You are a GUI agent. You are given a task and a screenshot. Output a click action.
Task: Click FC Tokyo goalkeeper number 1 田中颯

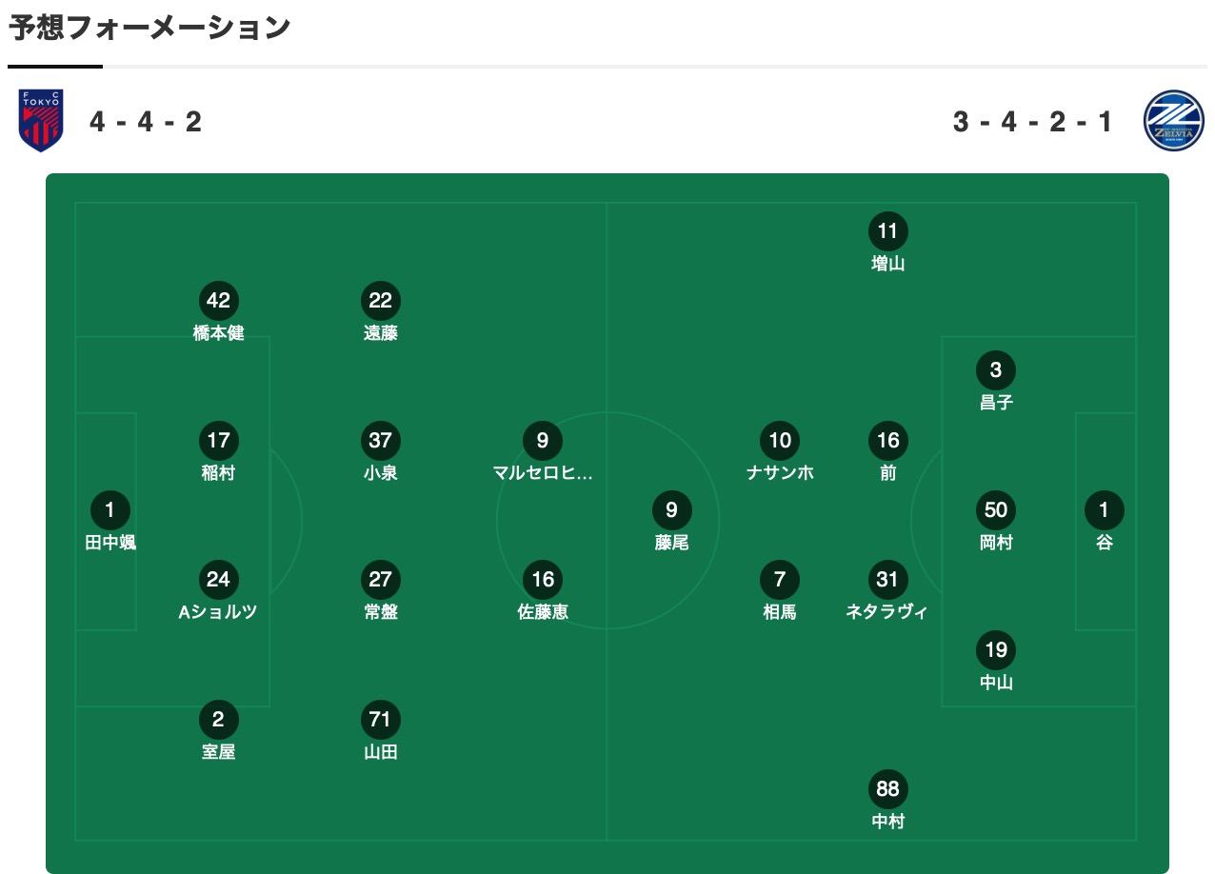click(110, 510)
